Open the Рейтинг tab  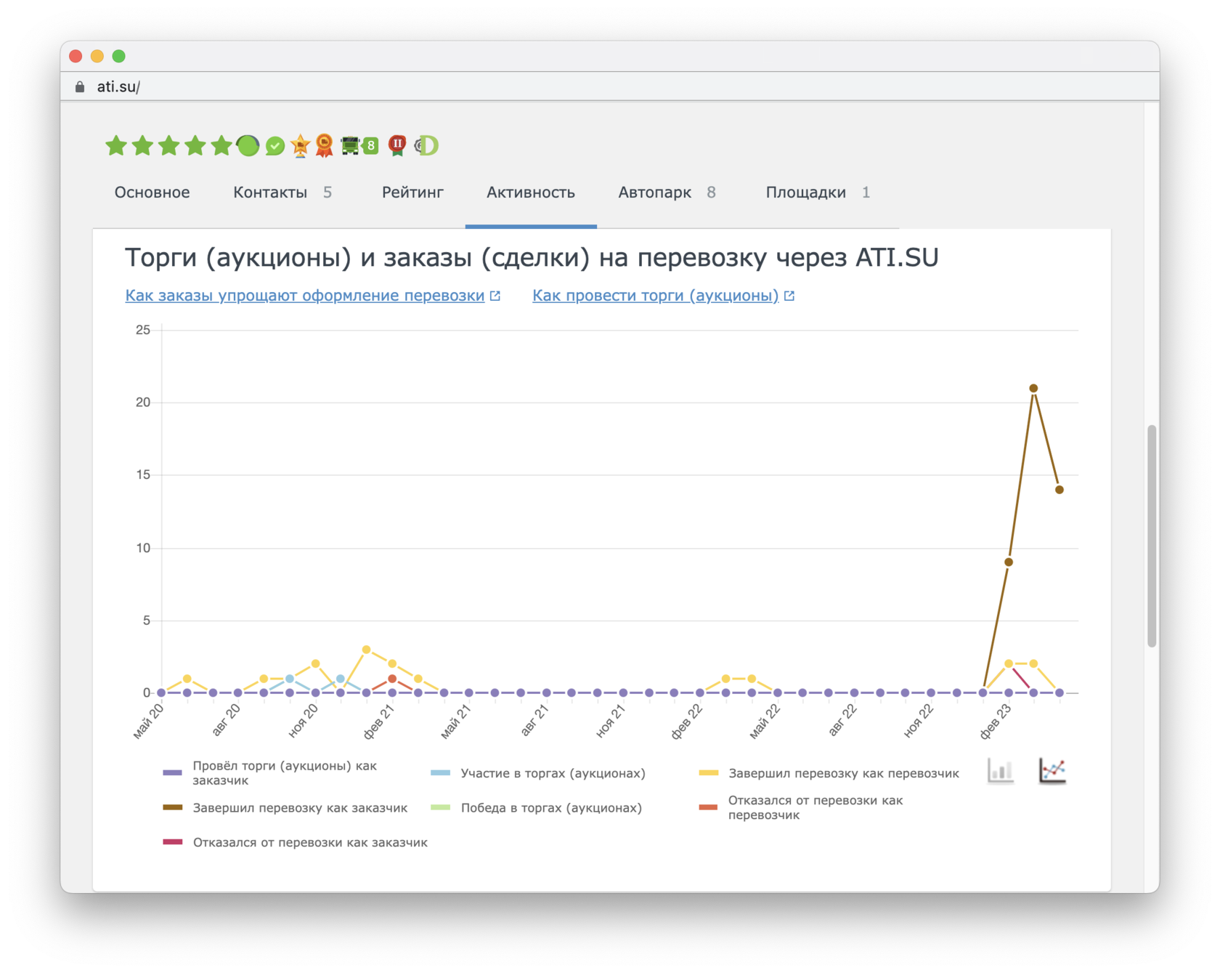click(412, 193)
